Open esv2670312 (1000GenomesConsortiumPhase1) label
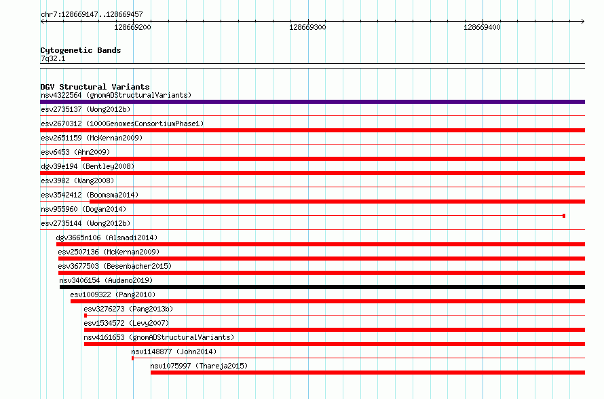This screenshot has width=604, height=399. [x=122, y=123]
